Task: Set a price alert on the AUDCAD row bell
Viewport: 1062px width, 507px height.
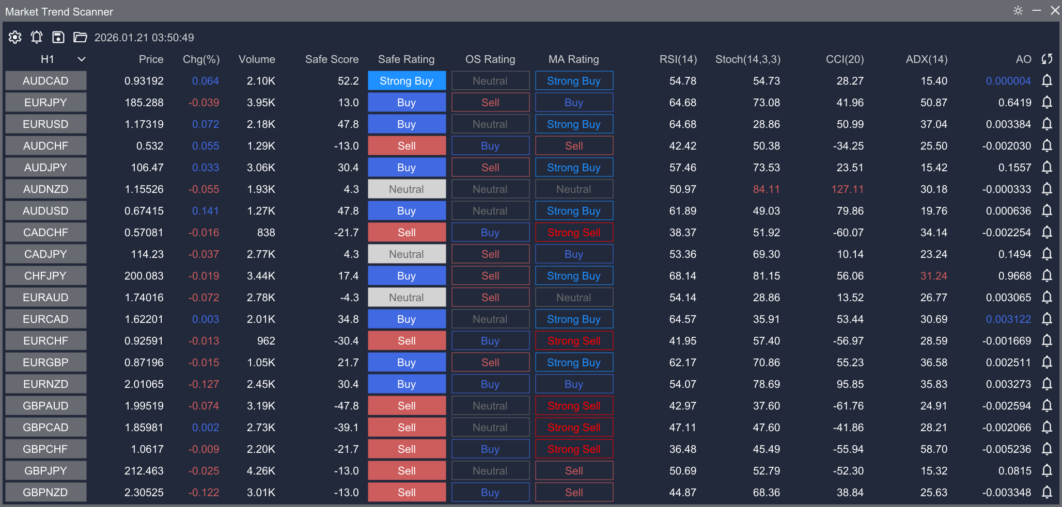Action: click(1047, 81)
